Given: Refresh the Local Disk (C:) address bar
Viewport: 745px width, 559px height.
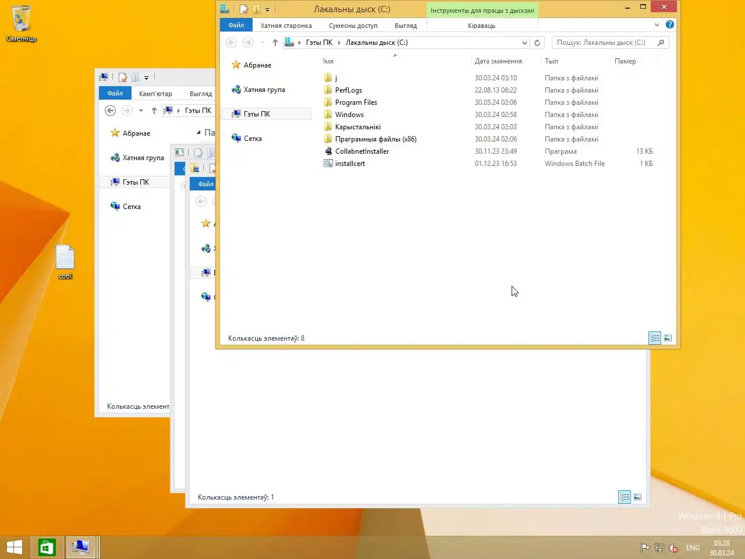Looking at the screenshot, I should (537, 43).
